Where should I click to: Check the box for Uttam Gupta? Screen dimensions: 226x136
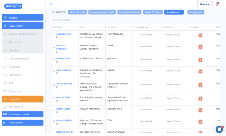pos(54,110)
